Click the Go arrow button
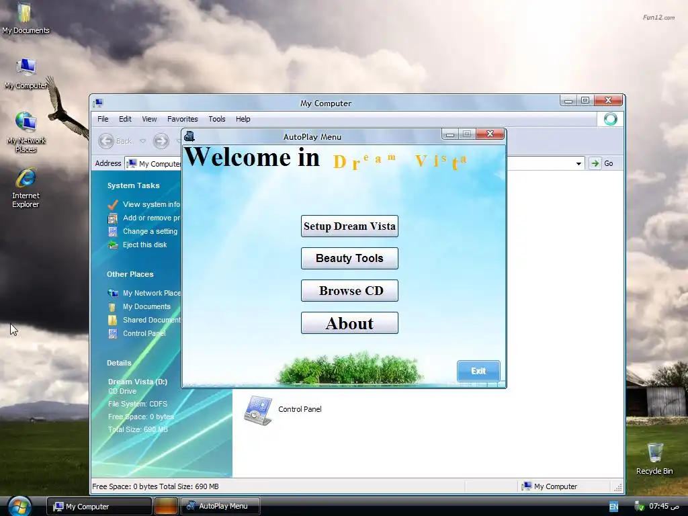Viewport: 688px width, 516px height. coord(595,163)
